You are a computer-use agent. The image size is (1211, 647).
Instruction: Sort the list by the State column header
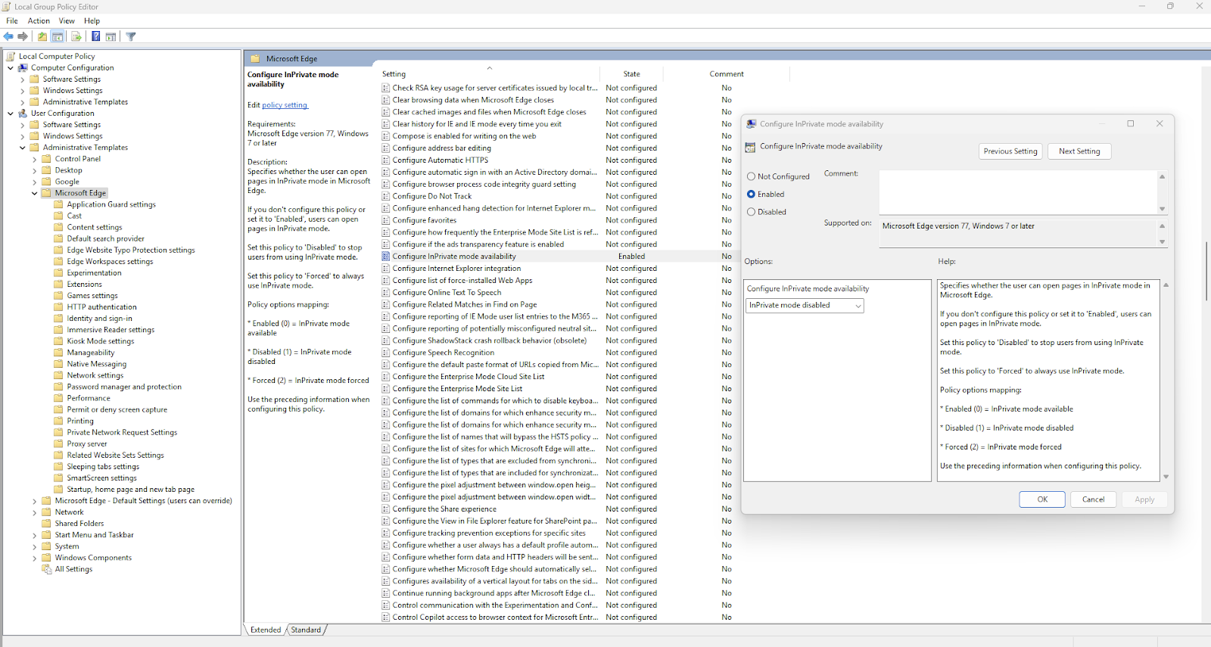pyautogui.click(x=631, y=74)
